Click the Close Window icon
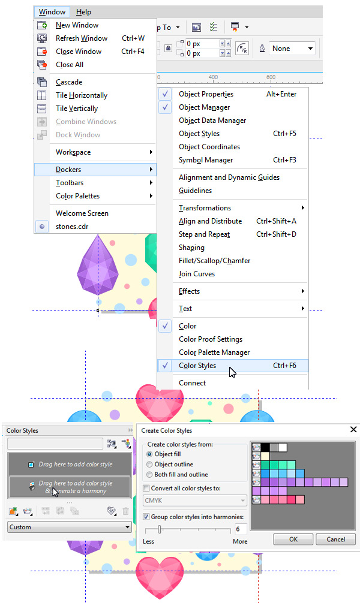This screenshot has height=603, width=360. coord(41,52)
